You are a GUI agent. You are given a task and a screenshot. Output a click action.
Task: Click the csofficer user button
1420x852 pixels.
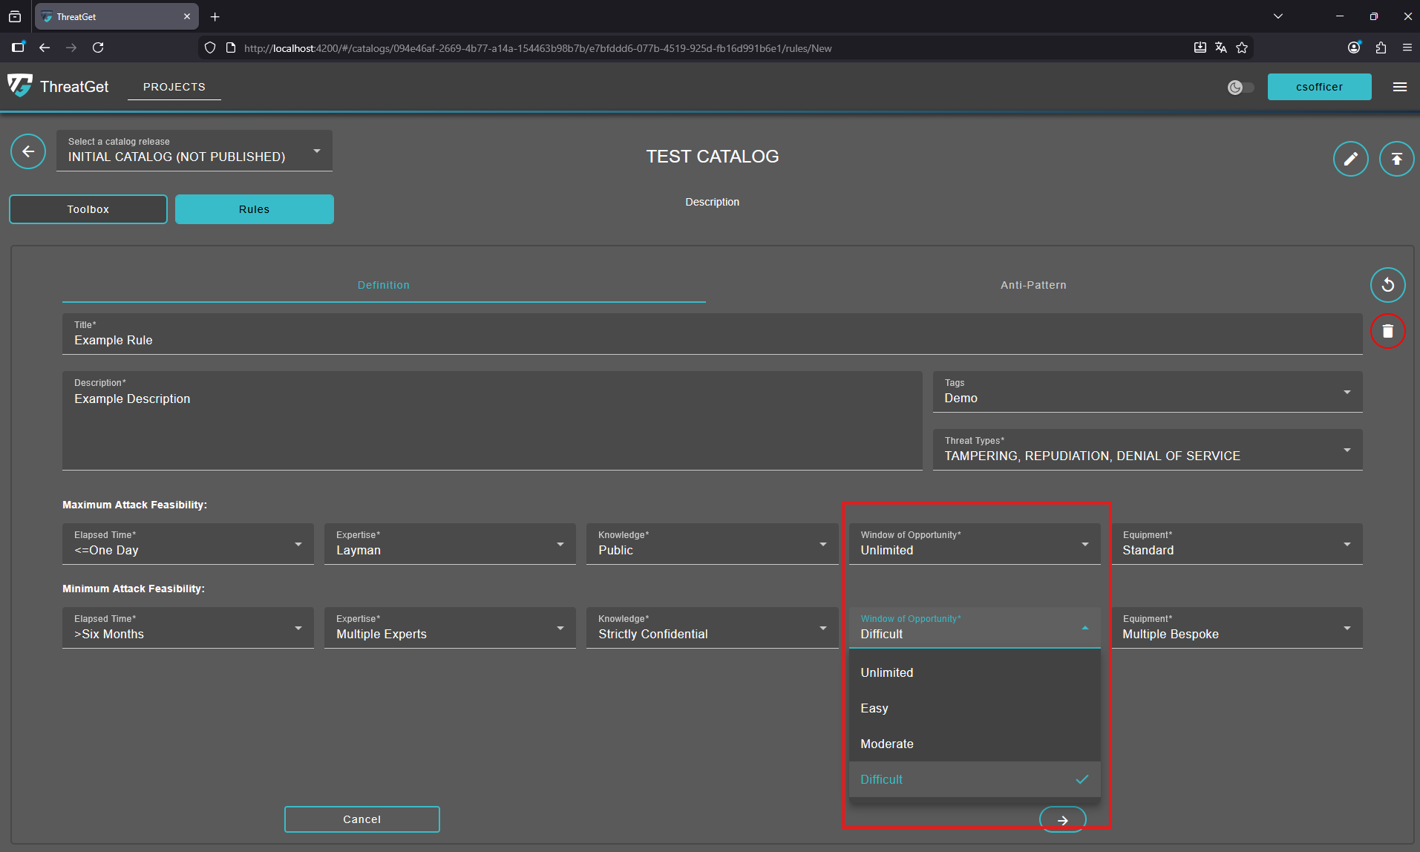pyautogui.click(x=1319, y=87)
